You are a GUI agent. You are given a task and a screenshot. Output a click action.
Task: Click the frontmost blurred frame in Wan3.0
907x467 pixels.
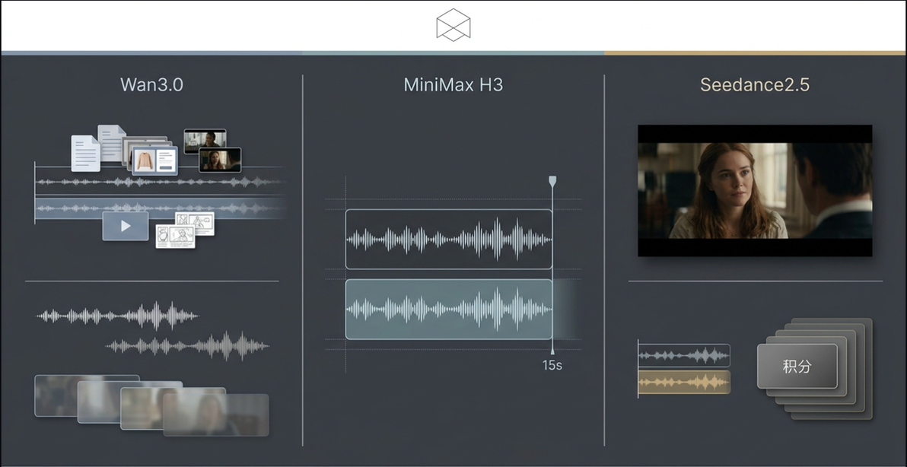tap(216, 415)
